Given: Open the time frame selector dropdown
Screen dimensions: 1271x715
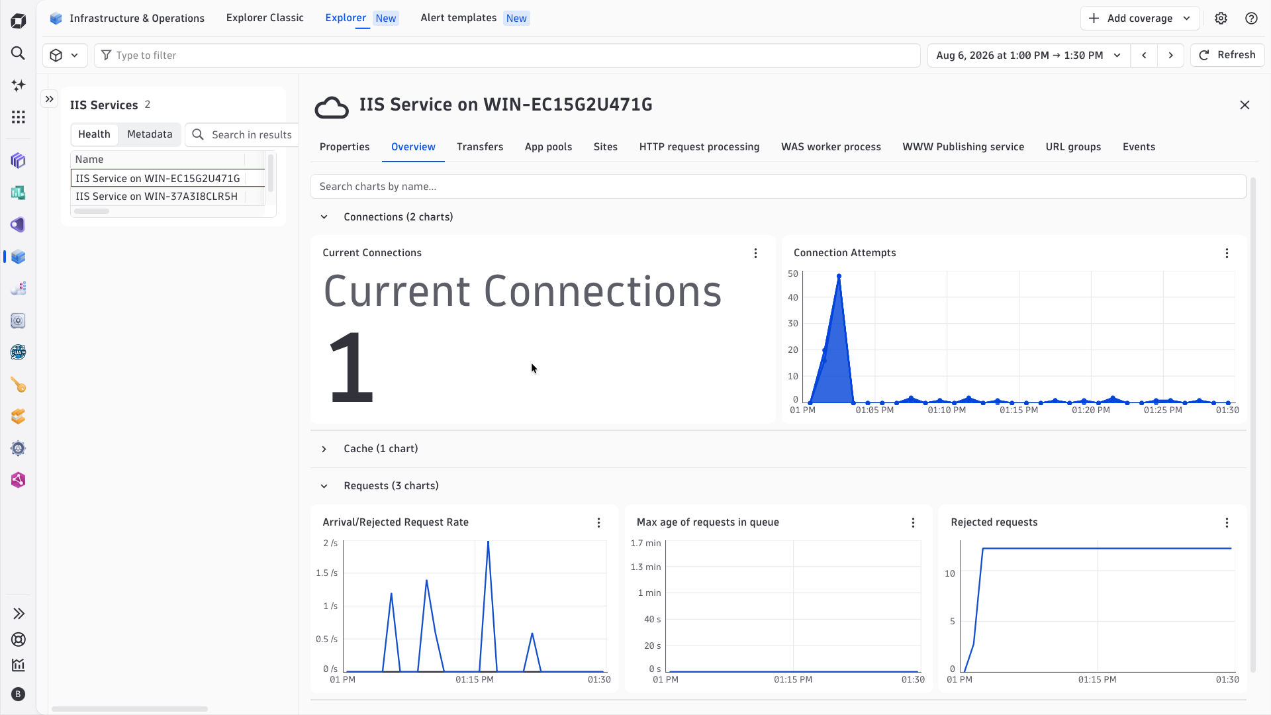Looking at the screenshot, I should pyautogui.click(x=1029, y=56).
